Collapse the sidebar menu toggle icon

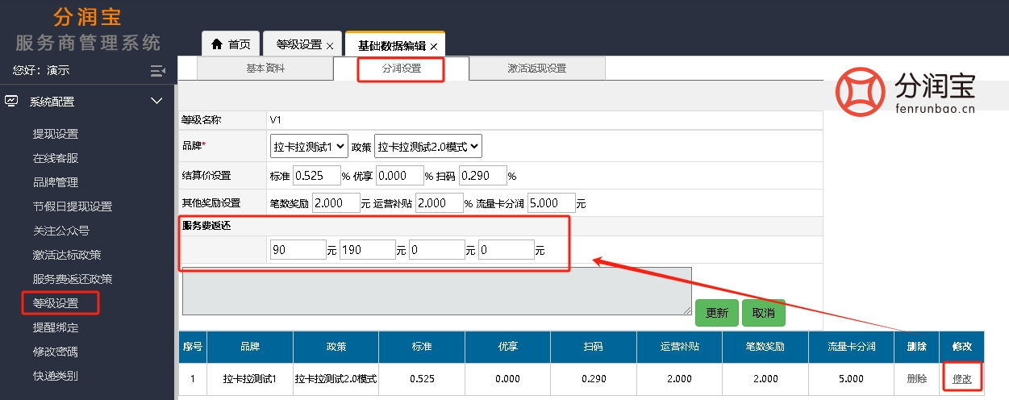(x=157, y=71)
